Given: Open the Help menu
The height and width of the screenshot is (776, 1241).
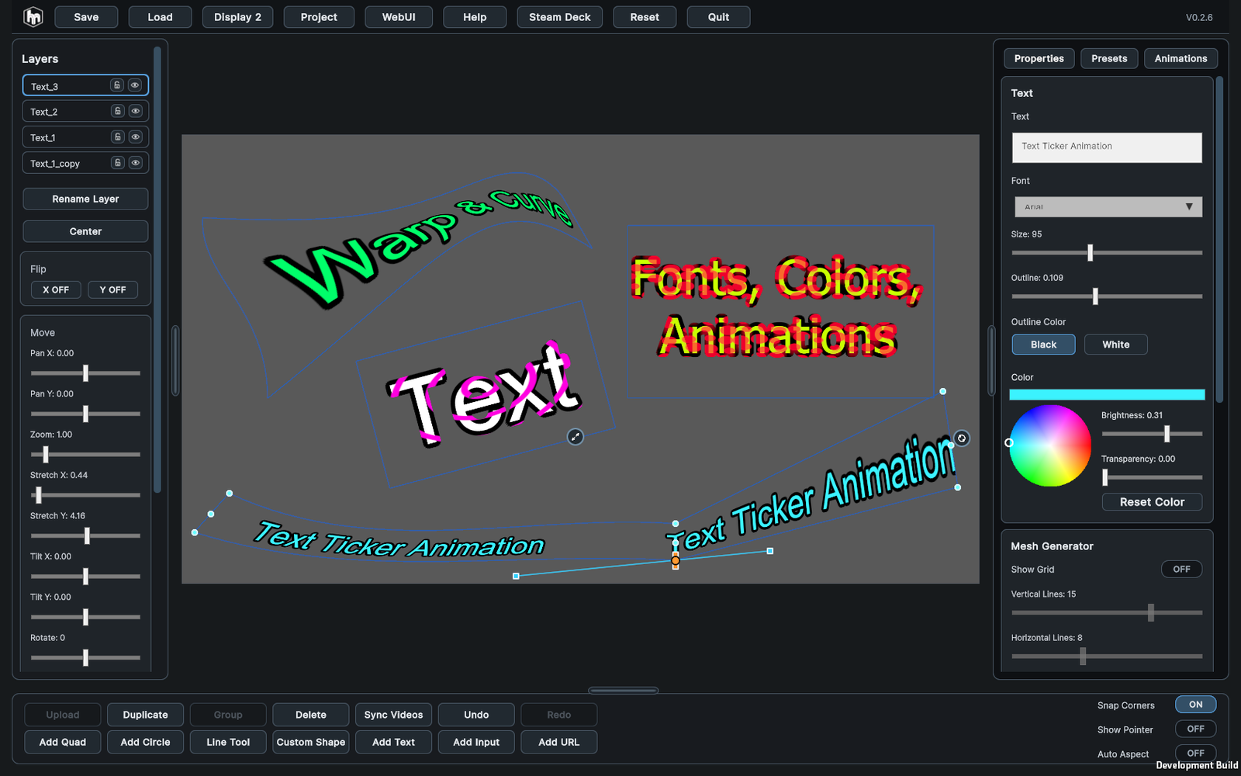Looking at the screenshot, I should (x=475, y=17).
